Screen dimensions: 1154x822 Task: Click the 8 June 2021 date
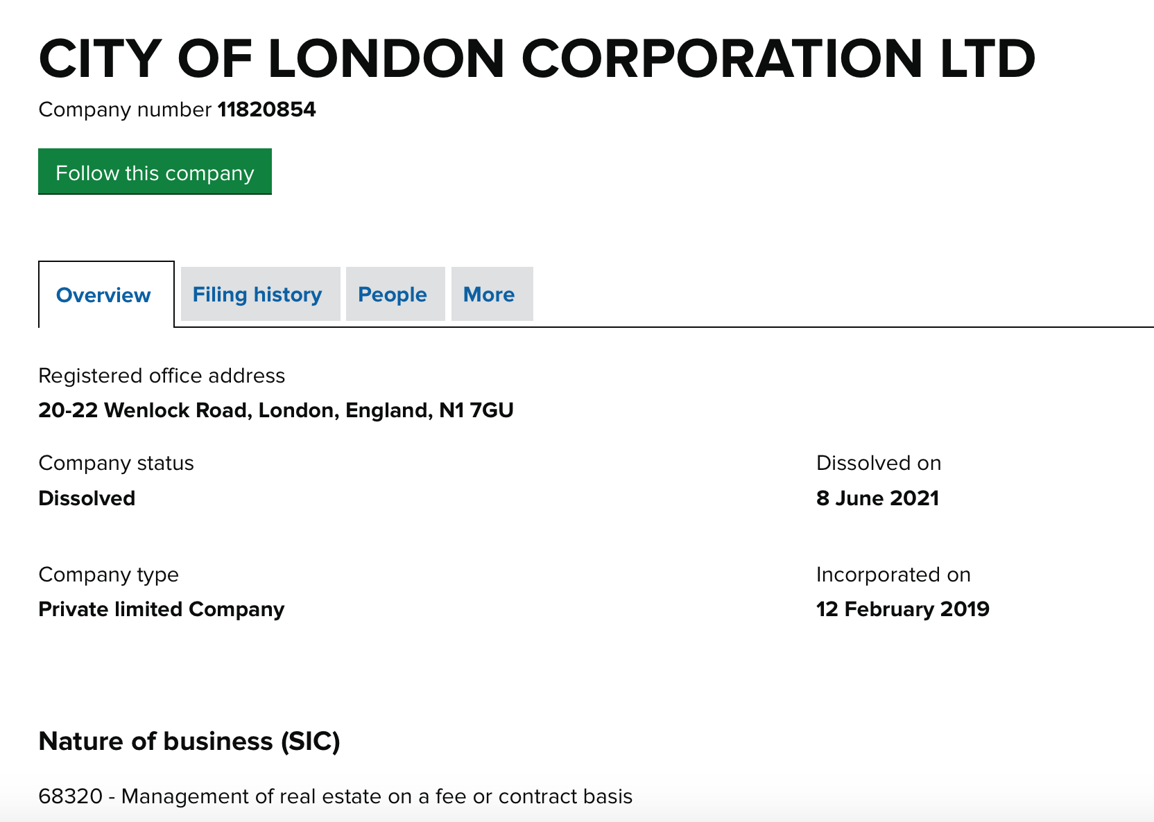click(877, 498)
